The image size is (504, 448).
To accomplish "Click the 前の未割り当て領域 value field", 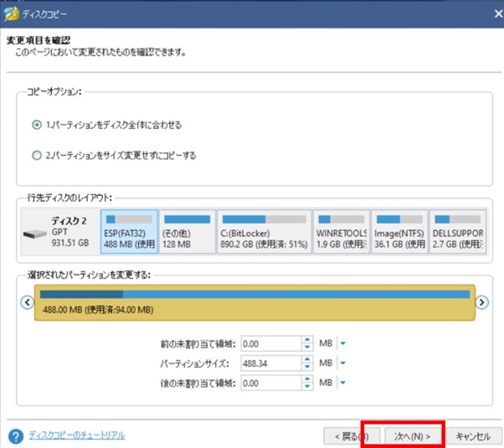I will pyautogui.click(x=271, y=344).
